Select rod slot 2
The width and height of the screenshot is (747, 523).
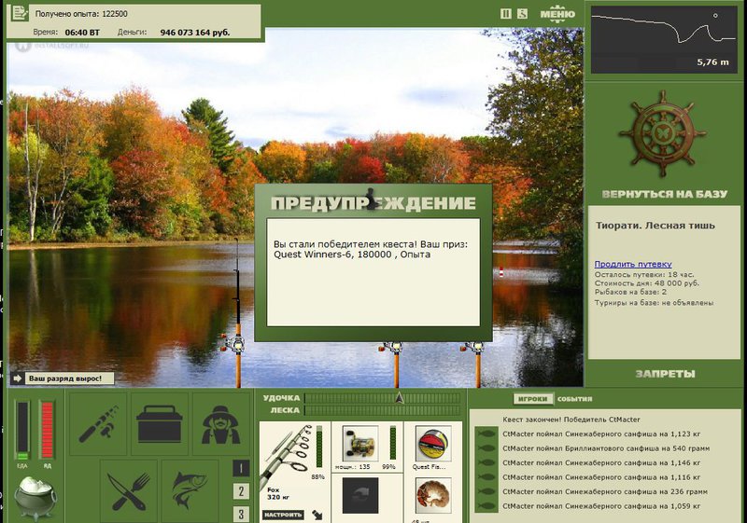(x=241, y=490)
